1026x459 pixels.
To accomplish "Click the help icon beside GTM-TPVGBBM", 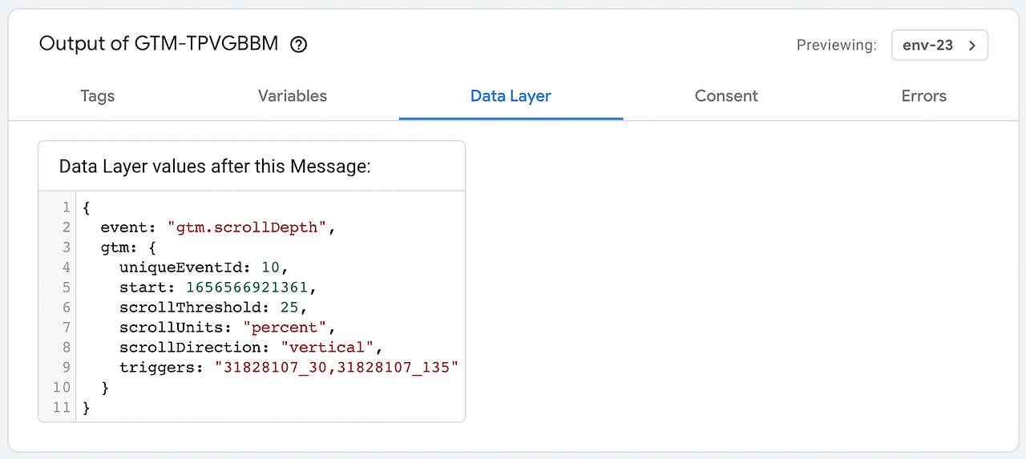I will pyautogui.click(x=299, y=45).
